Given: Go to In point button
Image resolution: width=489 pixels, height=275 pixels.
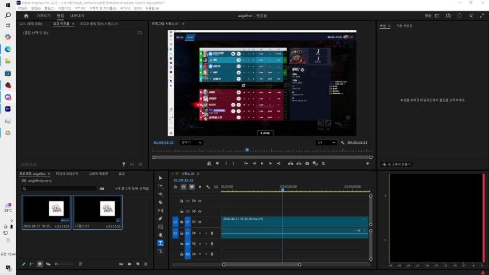Looking at the screenshot, I should (246, 163).
